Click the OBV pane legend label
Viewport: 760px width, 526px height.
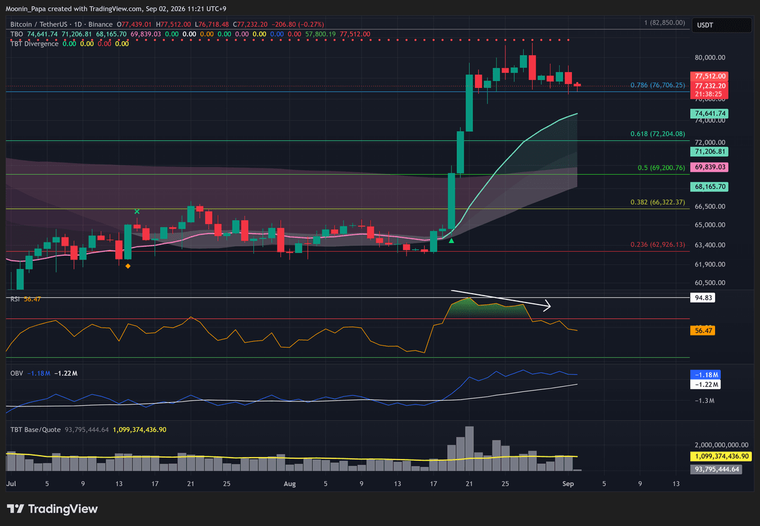point(16,373)
